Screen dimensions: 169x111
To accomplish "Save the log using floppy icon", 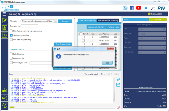I will pos(118,84).
